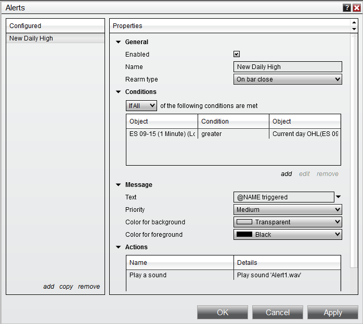The image size is (363, 324).
Task: Click the Name input field
Action: [x=288, y=67]
